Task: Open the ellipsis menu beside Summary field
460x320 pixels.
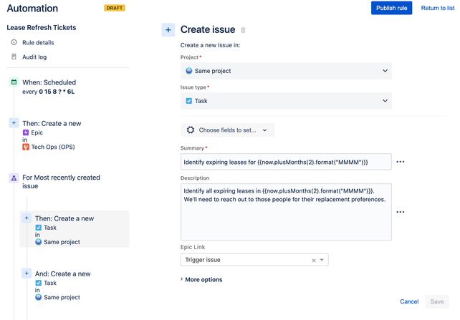Action: [400, 162]
